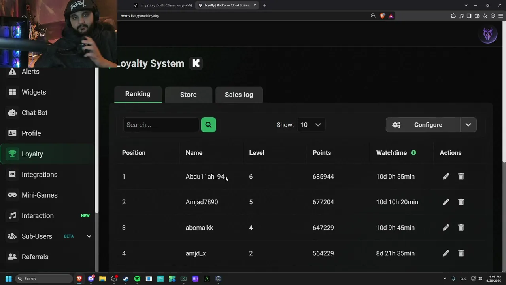
Task: Click the browser address bar URL
Action: click(x=140, y=16)
